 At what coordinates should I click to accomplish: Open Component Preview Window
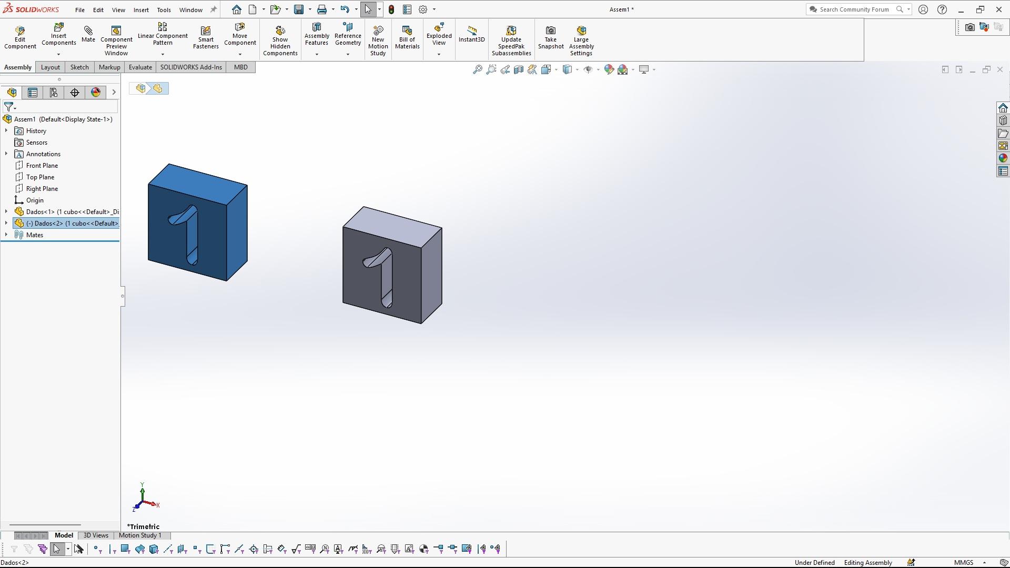pos(116,40)
